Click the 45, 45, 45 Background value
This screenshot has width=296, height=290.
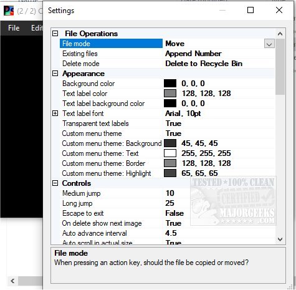coord(199,143)
